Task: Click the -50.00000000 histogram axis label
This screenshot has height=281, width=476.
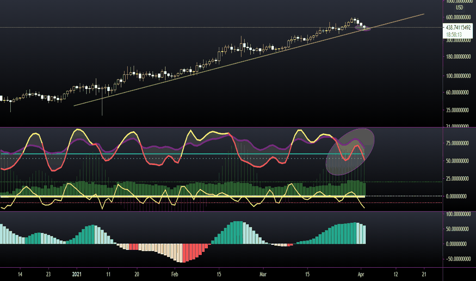Action: point(458,259)
